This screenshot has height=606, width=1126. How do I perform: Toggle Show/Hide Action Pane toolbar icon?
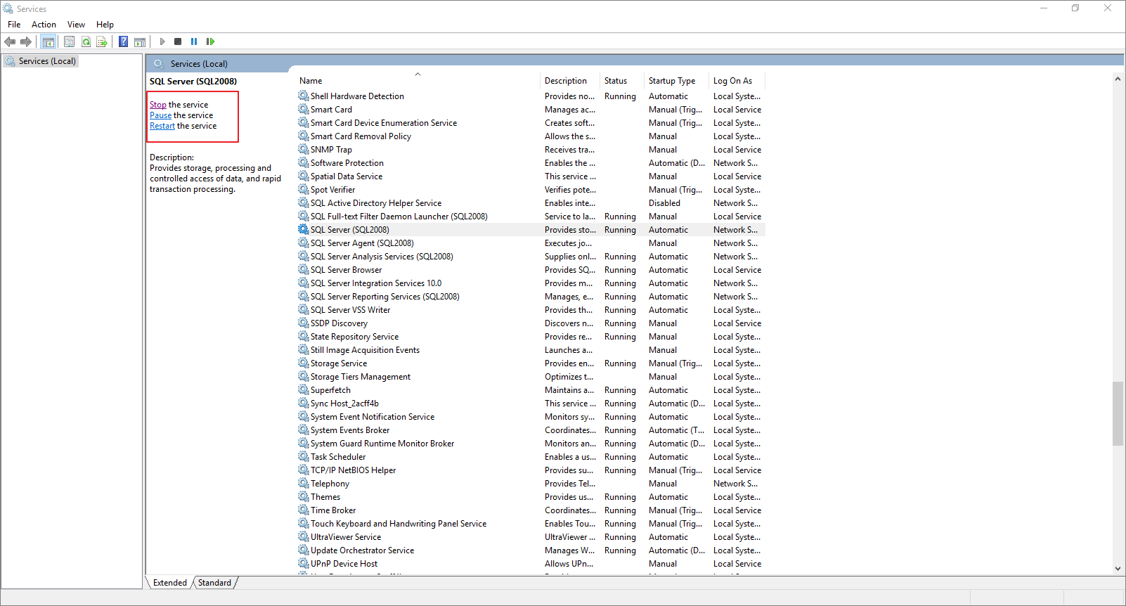point(140,42)
